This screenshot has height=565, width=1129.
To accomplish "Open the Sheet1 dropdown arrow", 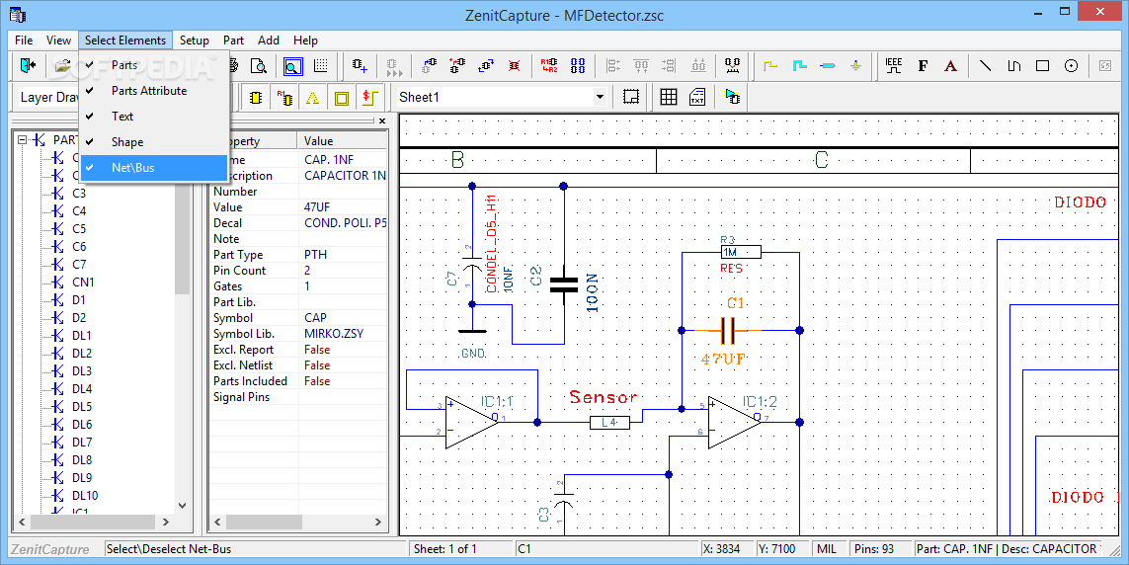I will [x=600, y=97].
